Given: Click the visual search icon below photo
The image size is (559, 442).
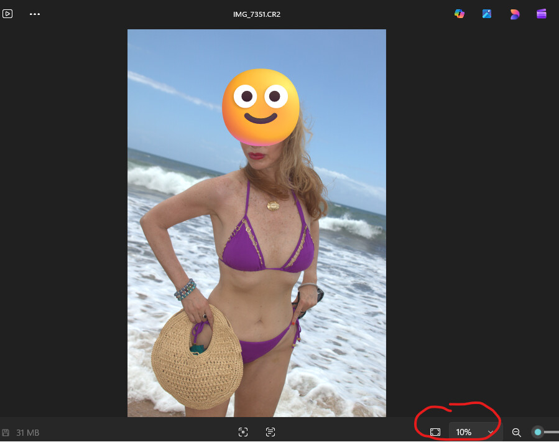Looking at the screenshot, I should click(243, 432).
